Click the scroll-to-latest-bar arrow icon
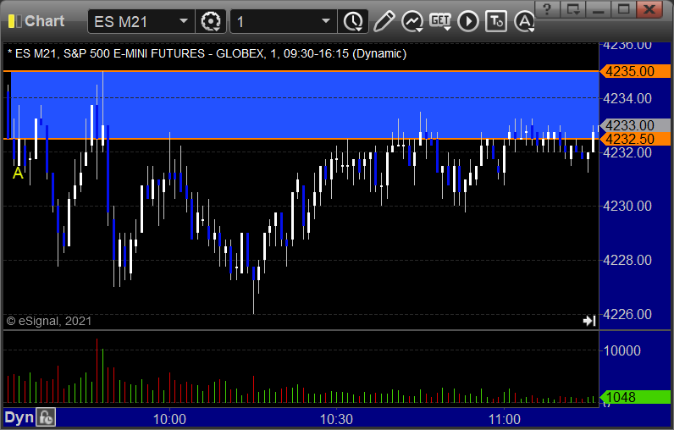The image size is (674, 430). tap(588, 321)
